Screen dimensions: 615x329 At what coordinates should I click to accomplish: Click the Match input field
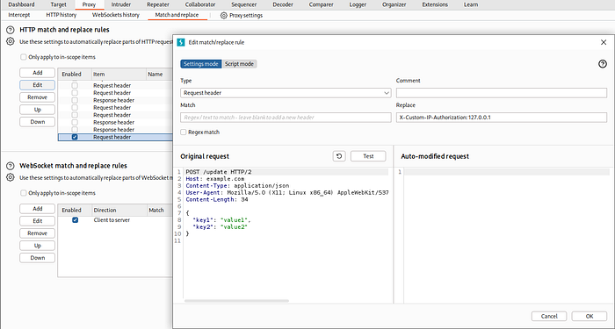pos(286,118)
